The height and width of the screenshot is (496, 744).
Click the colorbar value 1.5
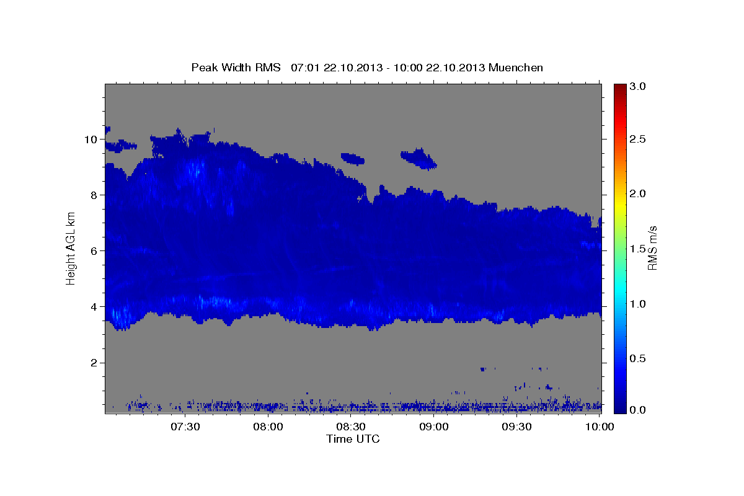pyautogui.click(x=639, y=249)
